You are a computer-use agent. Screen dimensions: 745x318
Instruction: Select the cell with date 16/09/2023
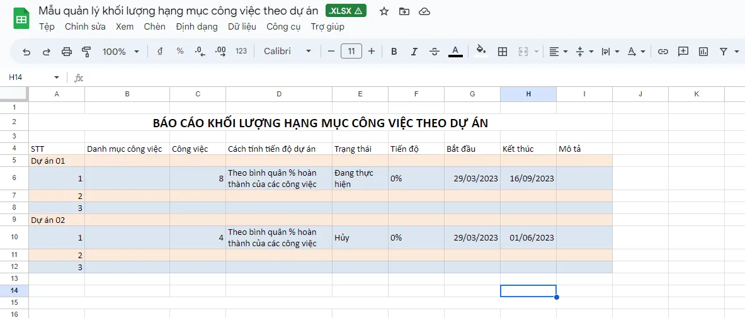pos(528,178)
